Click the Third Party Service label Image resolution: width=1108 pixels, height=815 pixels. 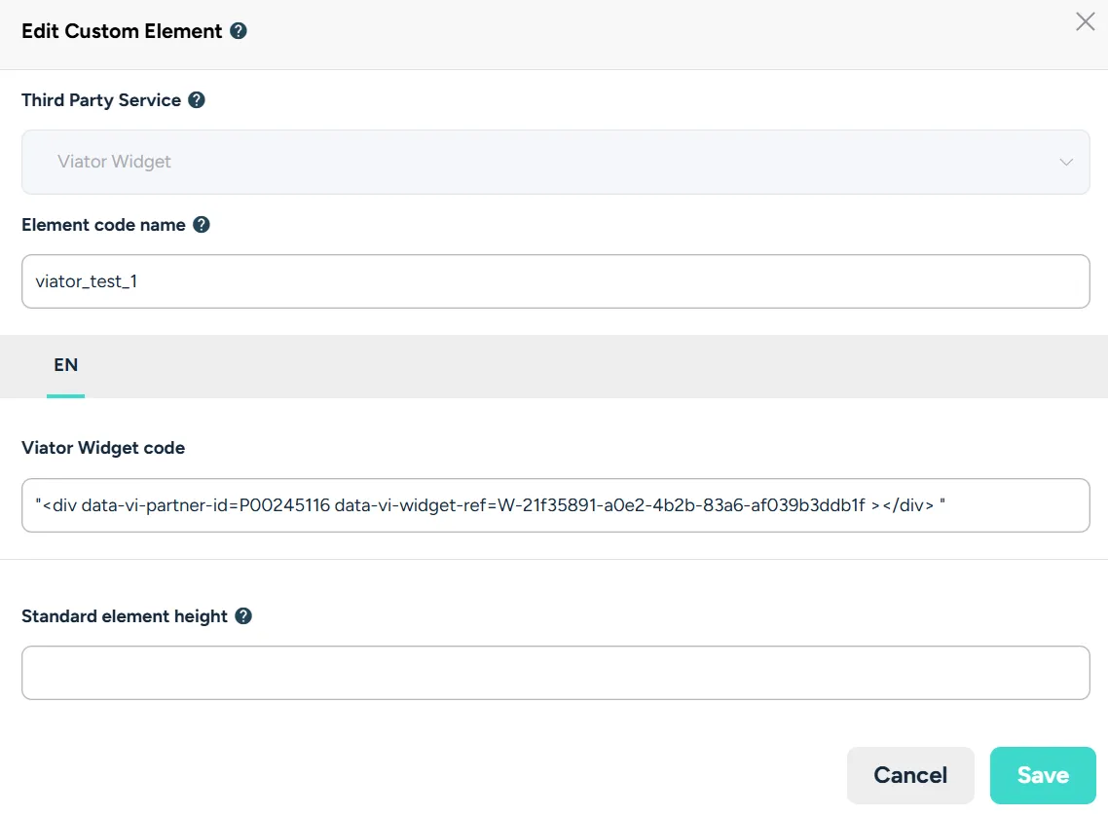point(101,100)
